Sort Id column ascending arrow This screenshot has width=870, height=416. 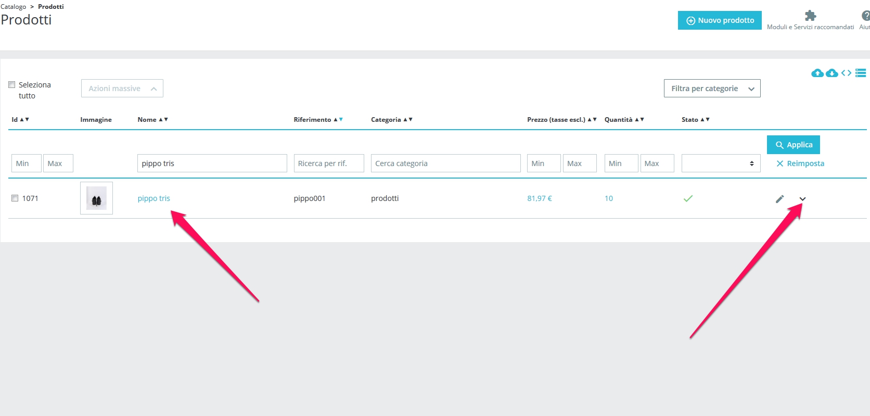pos(21,120)
